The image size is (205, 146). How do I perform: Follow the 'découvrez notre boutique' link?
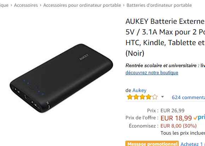[x=152, y=72]
